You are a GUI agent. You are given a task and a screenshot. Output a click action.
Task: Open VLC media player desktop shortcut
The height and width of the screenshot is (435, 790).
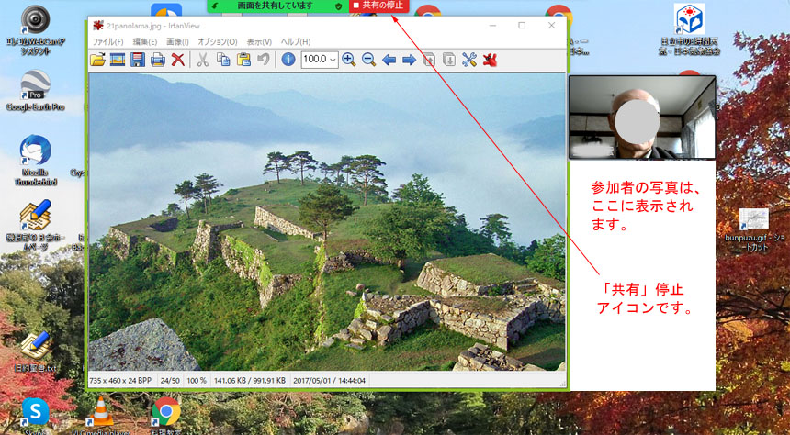pos(101,416)
